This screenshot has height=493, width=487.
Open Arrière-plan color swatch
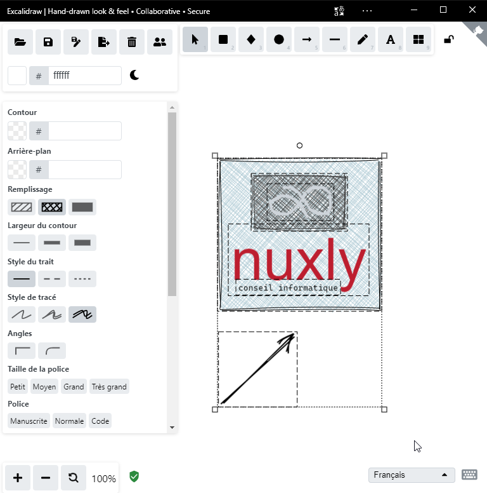17,170
